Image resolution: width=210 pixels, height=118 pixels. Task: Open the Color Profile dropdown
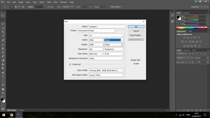(106, 70)
